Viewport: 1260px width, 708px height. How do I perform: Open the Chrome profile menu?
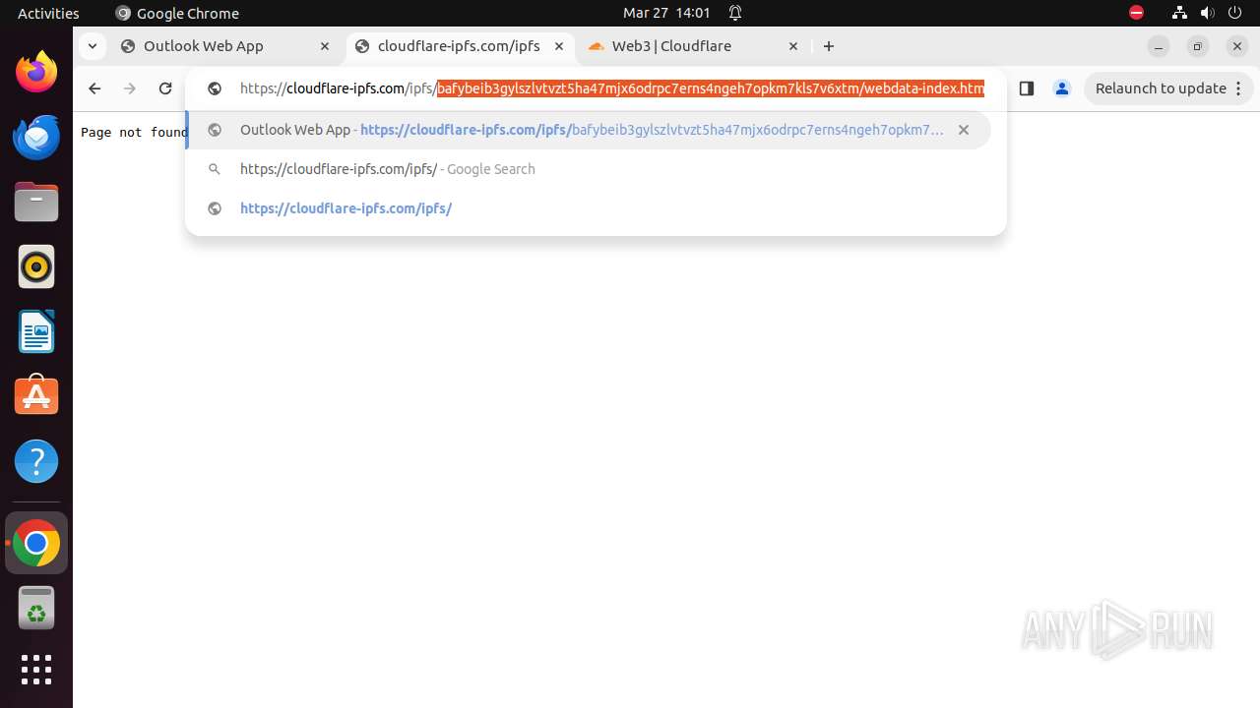coord(1062,88)
